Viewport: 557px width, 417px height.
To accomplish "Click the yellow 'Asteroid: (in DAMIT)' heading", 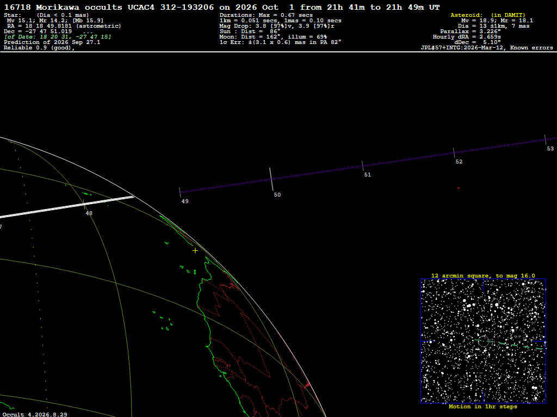I will 488,15.
